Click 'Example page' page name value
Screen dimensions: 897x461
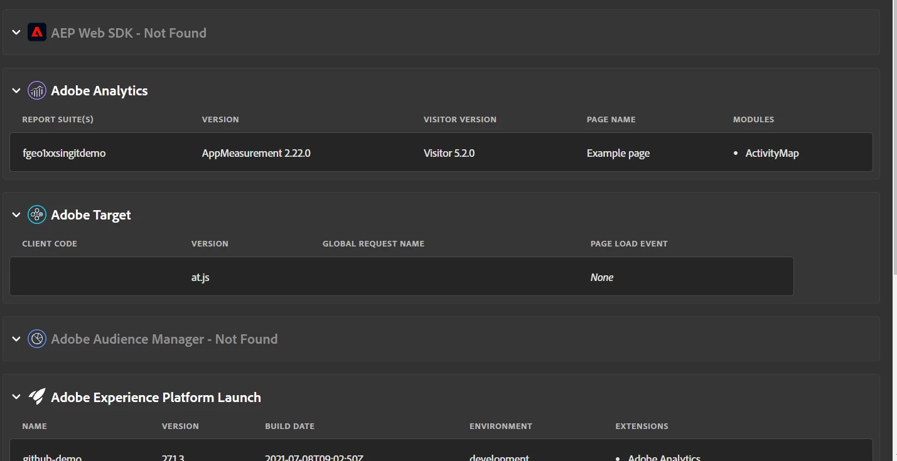click(x=618, y=153)
